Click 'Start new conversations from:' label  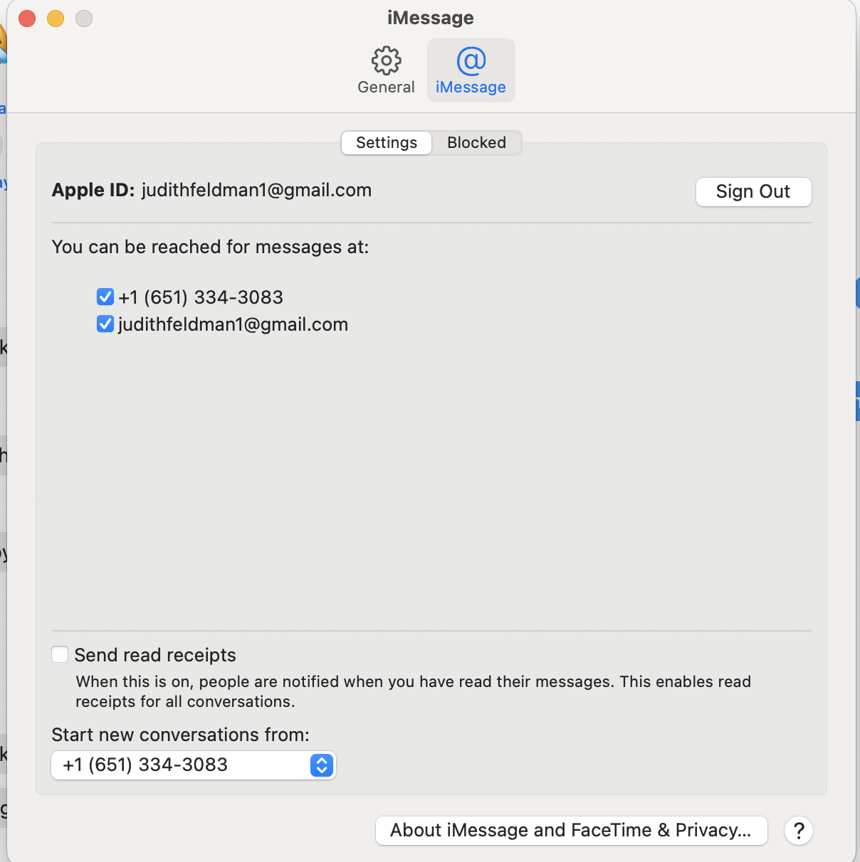tap(181, 735)
